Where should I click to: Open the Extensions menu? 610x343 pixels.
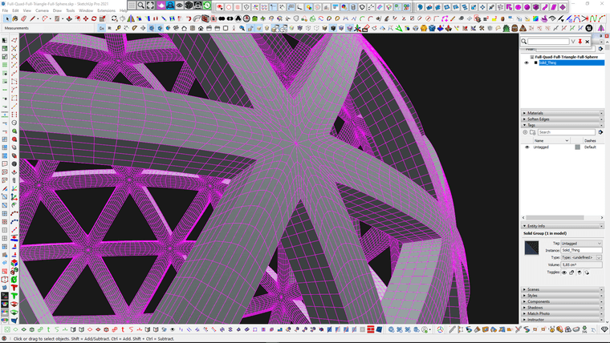click(x=106, y=10)
